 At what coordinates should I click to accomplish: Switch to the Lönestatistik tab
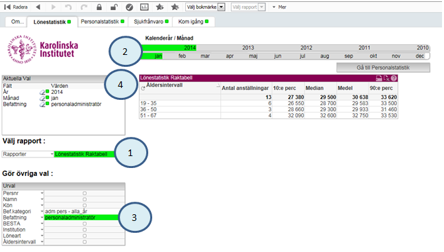(x=52, y=22)
